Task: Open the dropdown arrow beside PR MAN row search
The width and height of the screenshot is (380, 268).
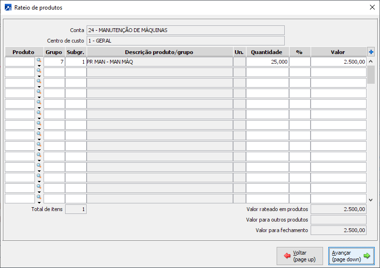Action: (x=39, y=66)
